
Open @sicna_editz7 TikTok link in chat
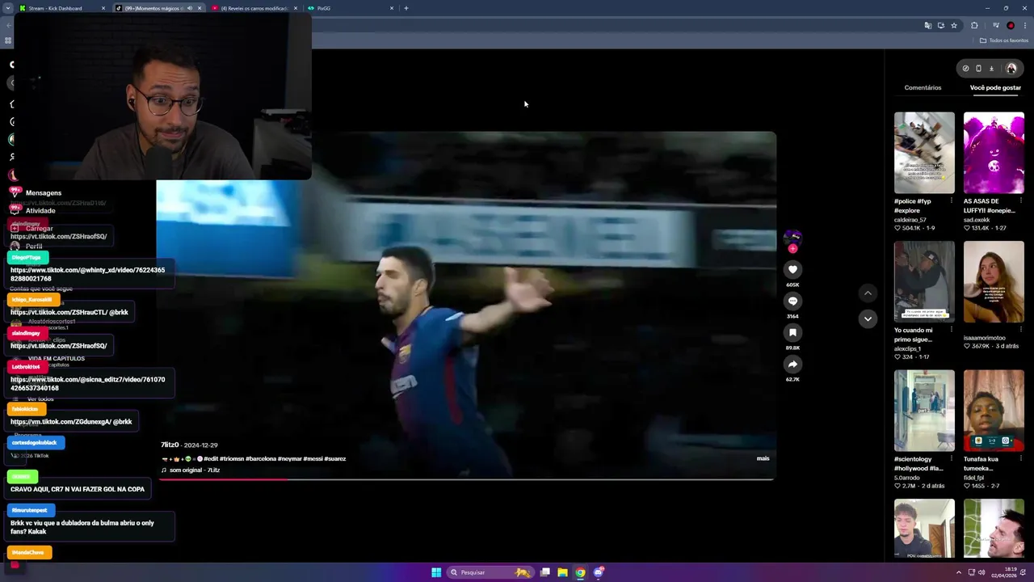pyautogui.click(x=87, y=384)
